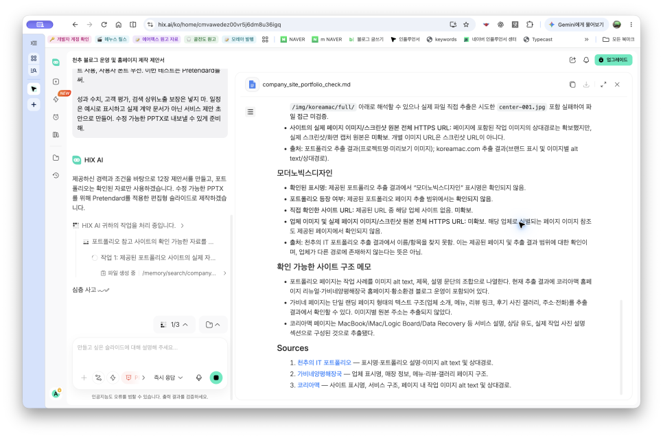Toggle the document outline hamburger icon

tap(251, 112)
